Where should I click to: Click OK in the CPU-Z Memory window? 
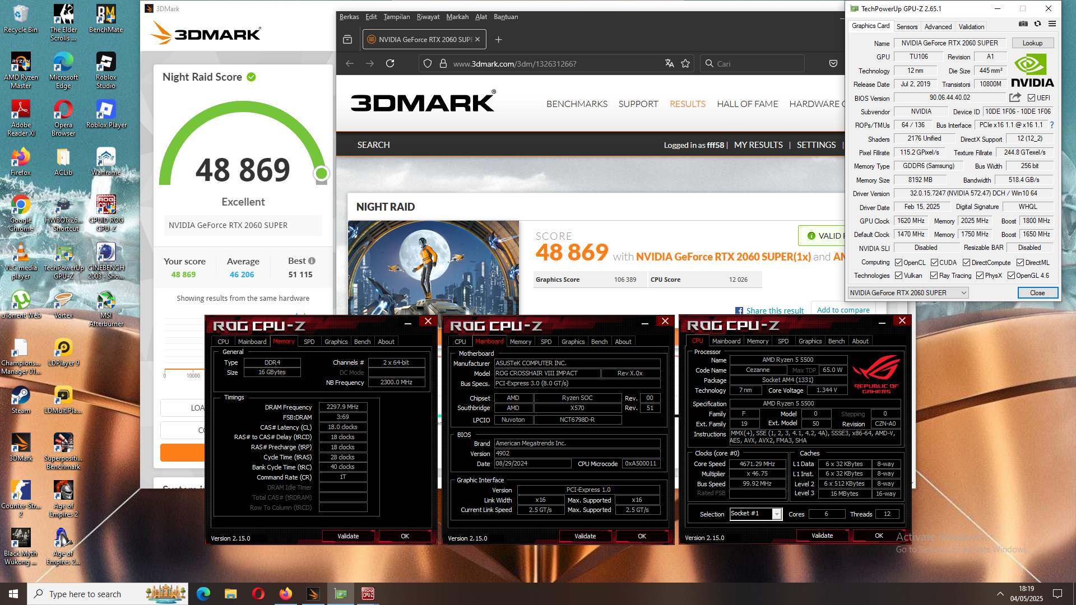tap(405, 536)
